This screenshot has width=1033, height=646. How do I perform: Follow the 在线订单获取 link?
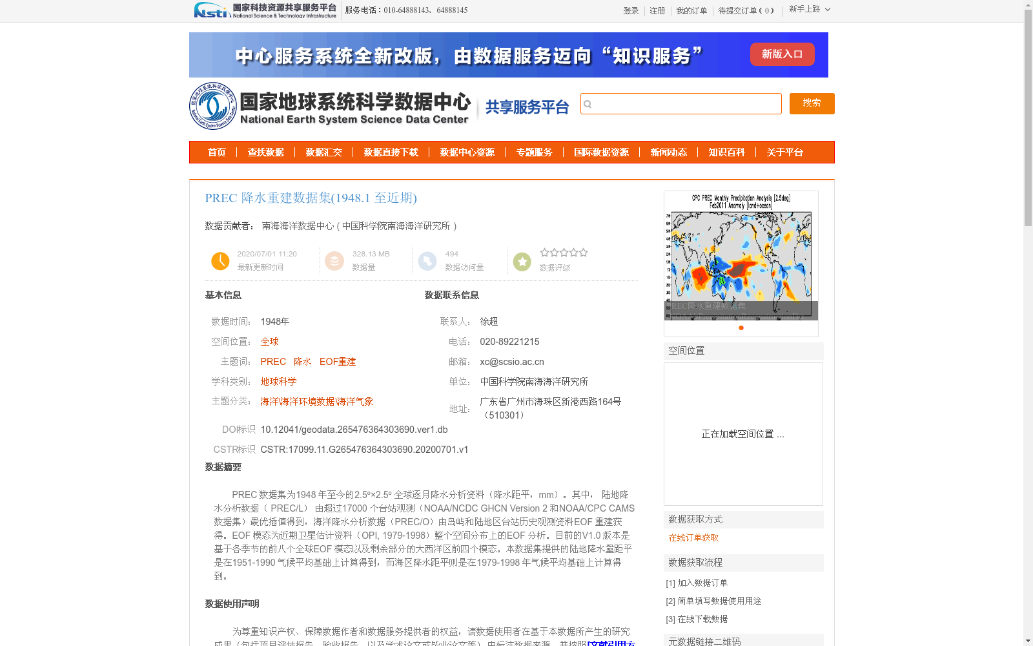pos(692,537)
